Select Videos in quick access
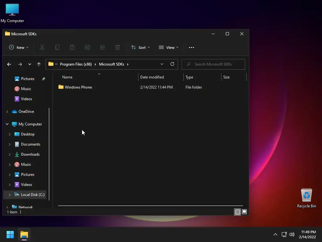The height and width of the screenshot is (242, 322). pyautogui.click(x=26, y=99)
